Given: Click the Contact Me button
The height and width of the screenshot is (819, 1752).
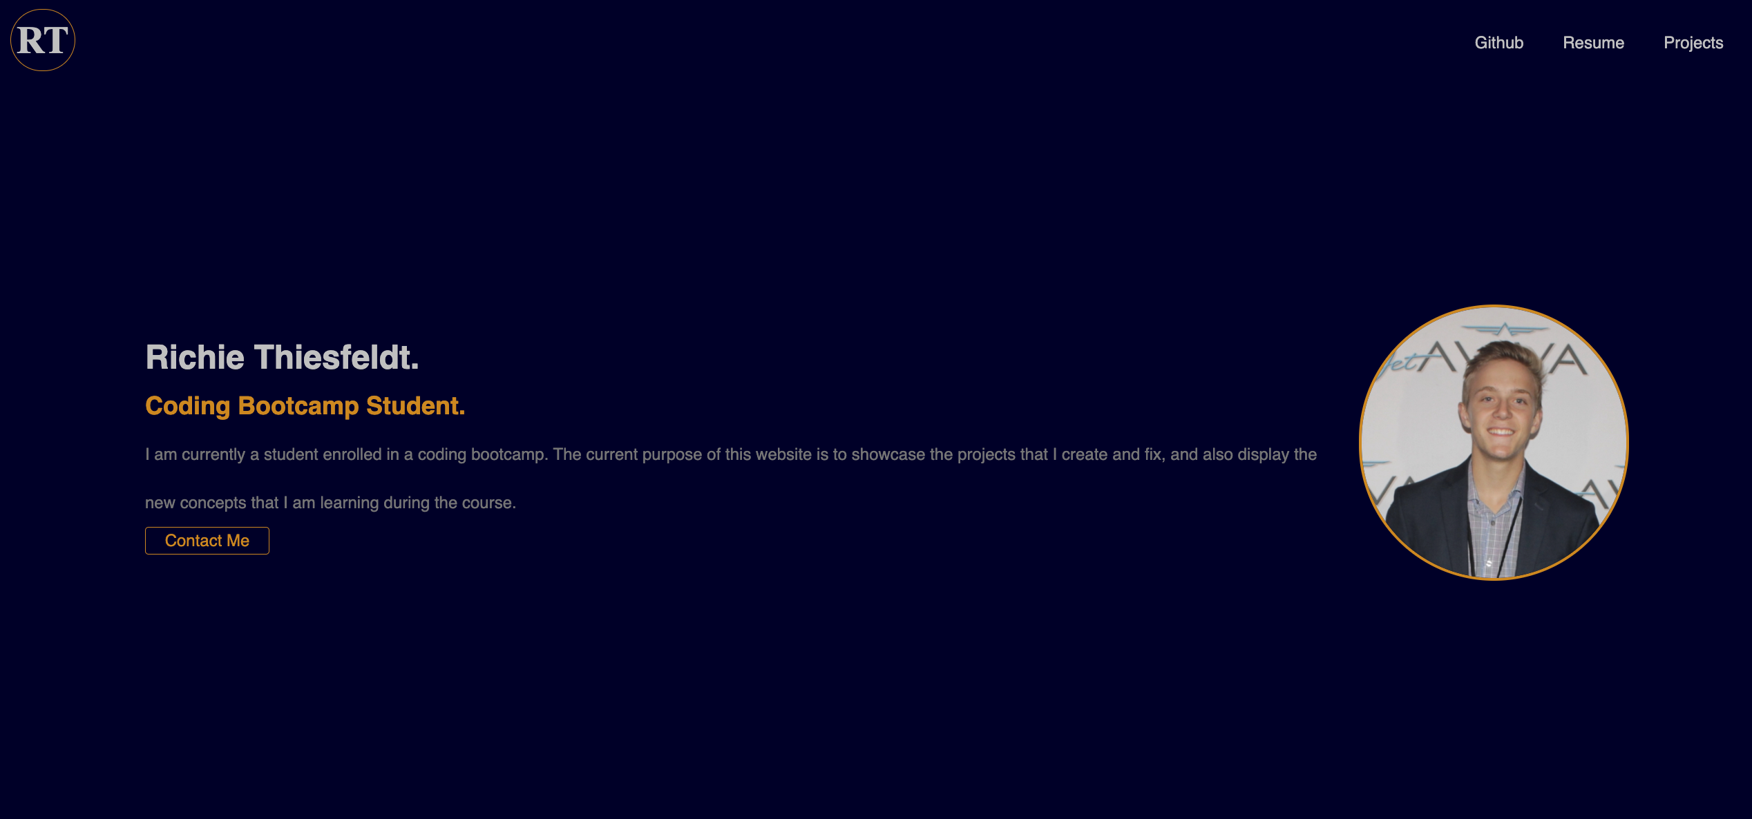Looking at the screenshot, I should point(207,541).
